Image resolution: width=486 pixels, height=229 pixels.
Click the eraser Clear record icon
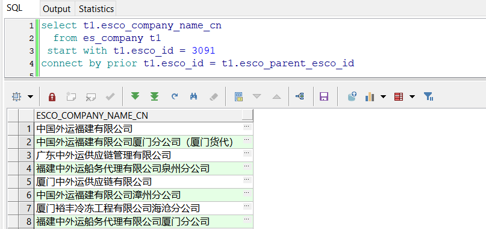[214, 96]
